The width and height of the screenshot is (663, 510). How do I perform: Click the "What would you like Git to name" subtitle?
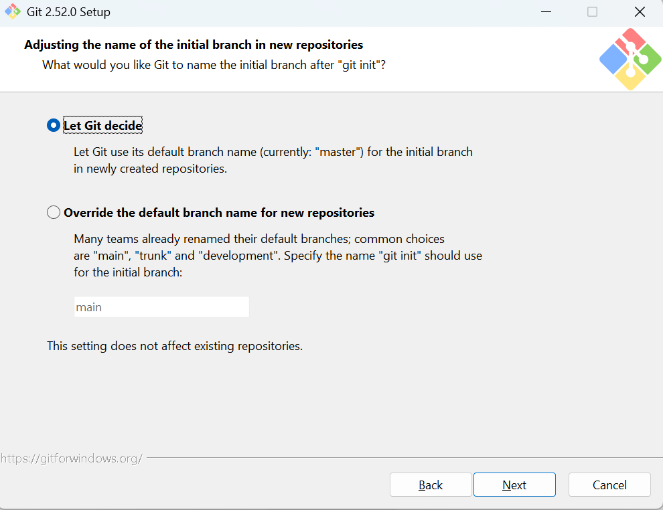tap(214, 65)
